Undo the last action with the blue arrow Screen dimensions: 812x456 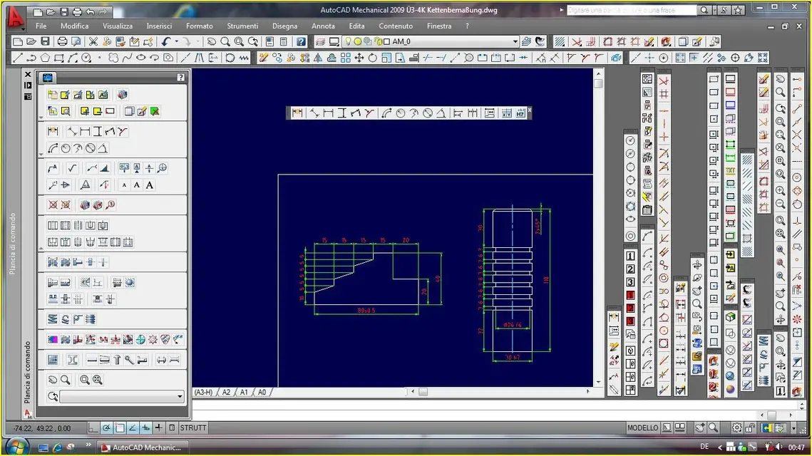point(165,41)
